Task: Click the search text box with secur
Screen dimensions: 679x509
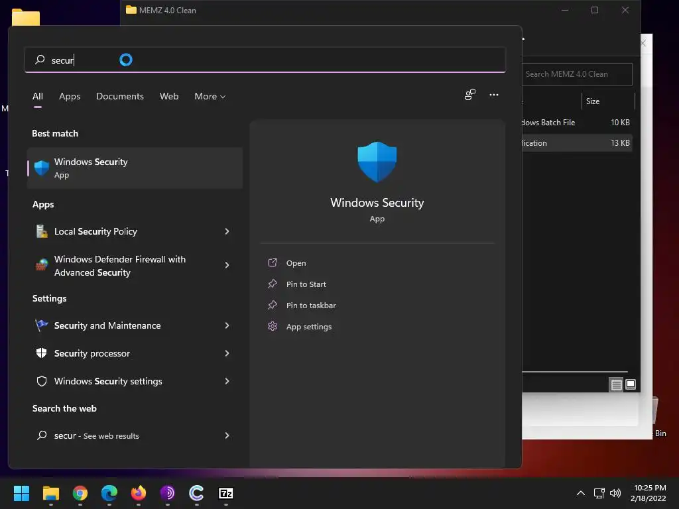Action: click(x=265, y=60)
